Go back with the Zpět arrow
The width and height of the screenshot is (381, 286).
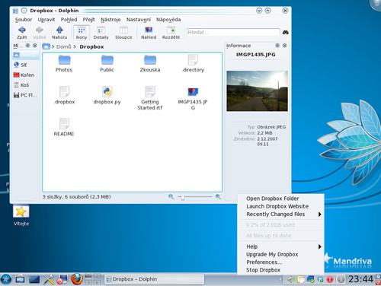pyautogui.click(x=22, y=33)
